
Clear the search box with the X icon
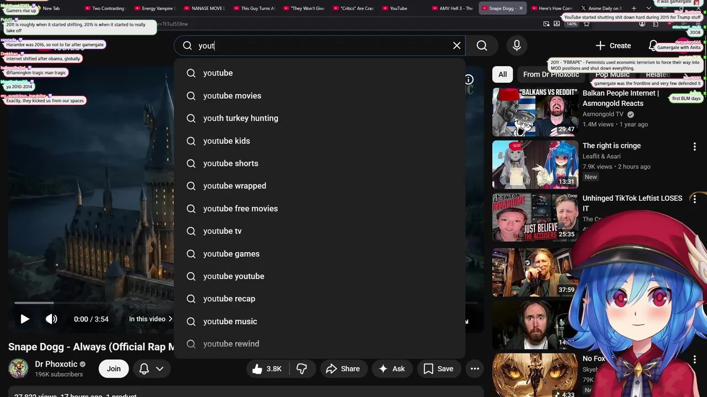457,46
